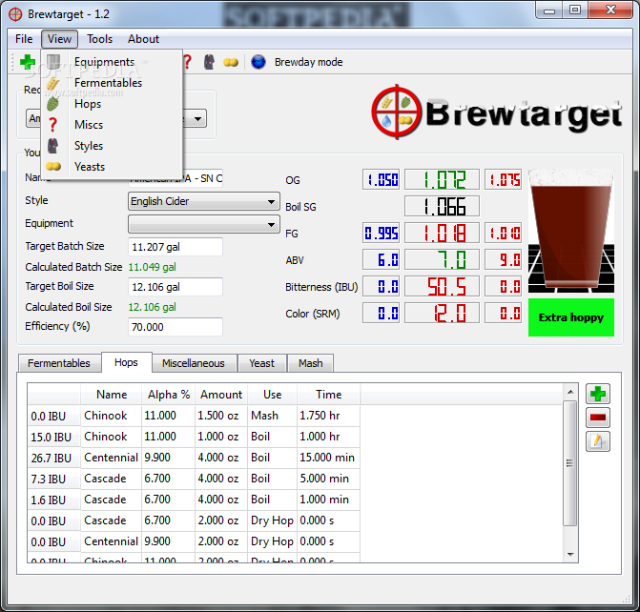
Task: Click the Target Batch Size input field
Action: point(175,247)
